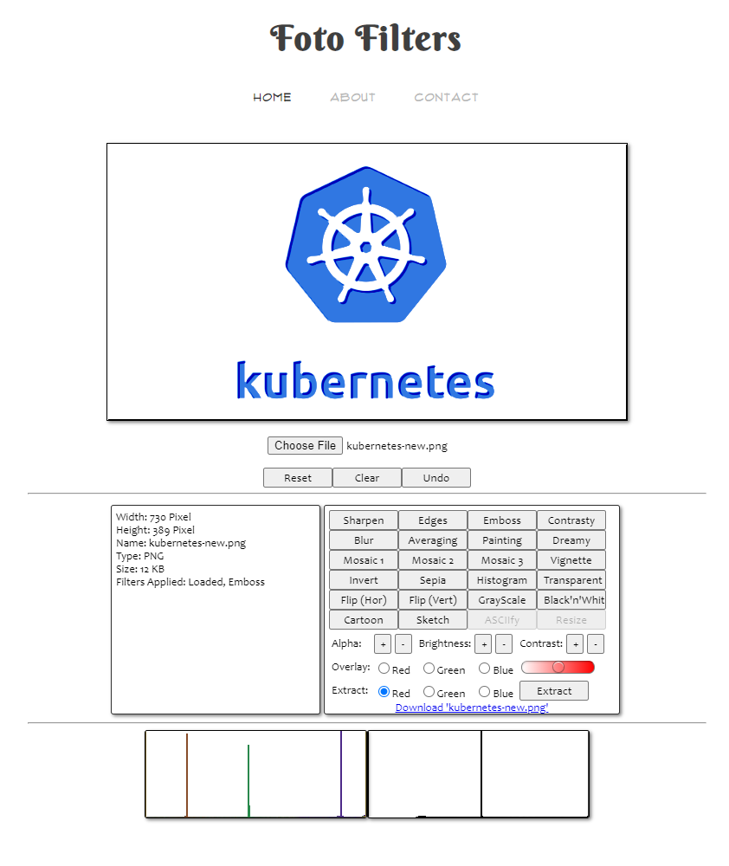Increase Brightness with the plus stepper

483,643
